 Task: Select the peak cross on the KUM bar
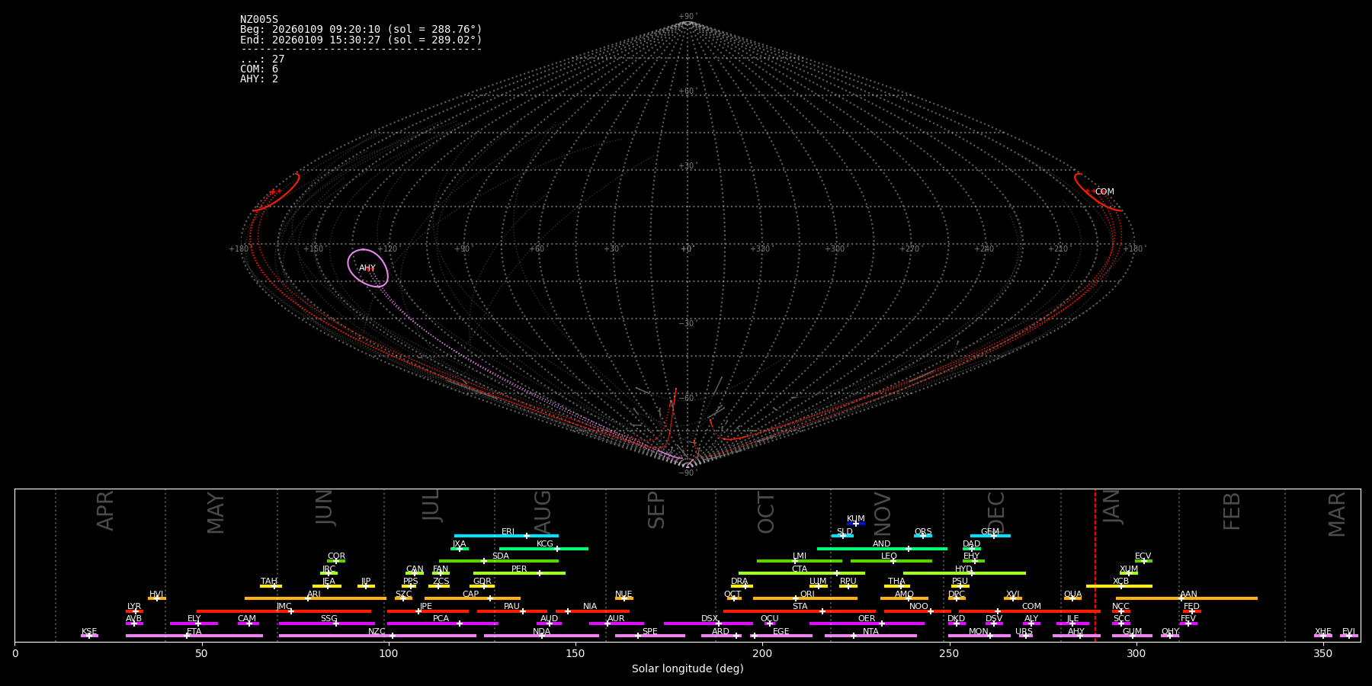pos(856,524)
